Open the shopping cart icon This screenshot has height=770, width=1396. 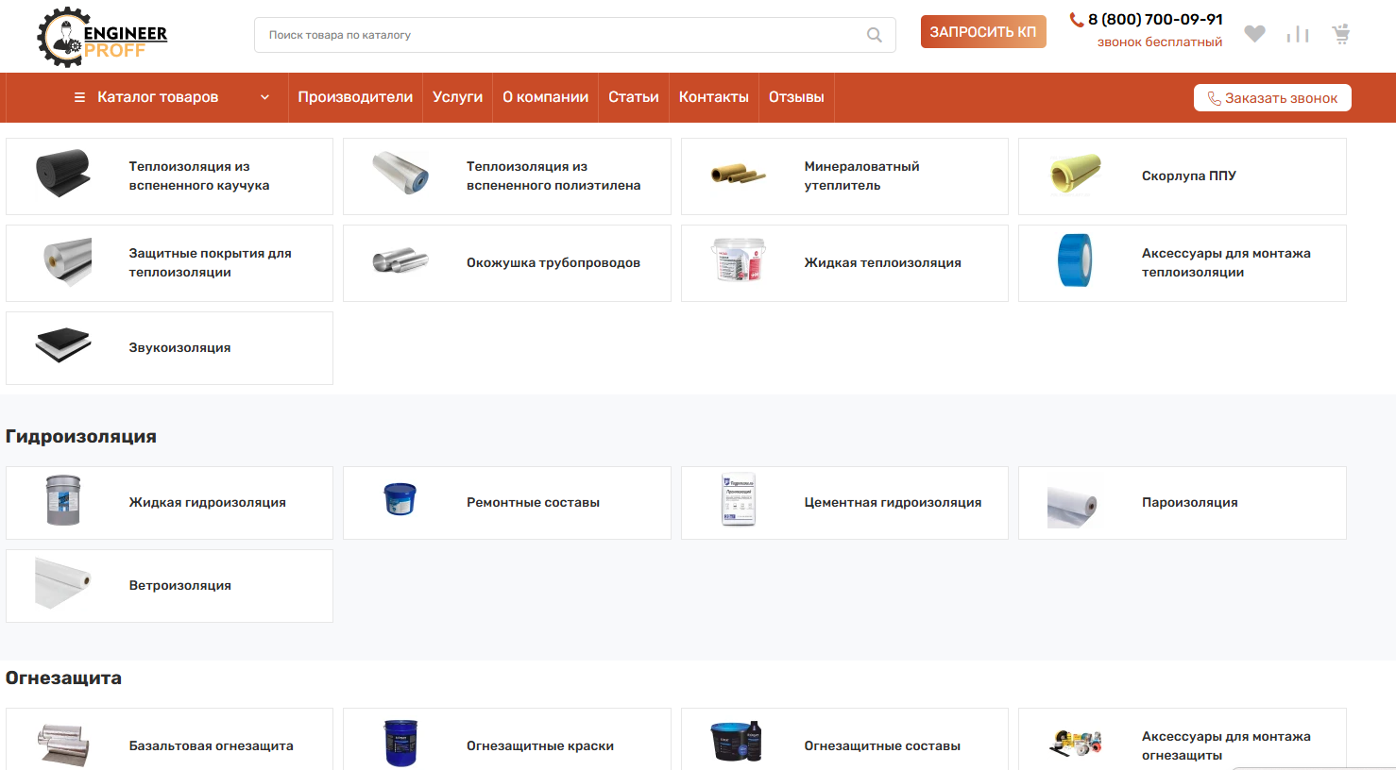(1341, 34)
